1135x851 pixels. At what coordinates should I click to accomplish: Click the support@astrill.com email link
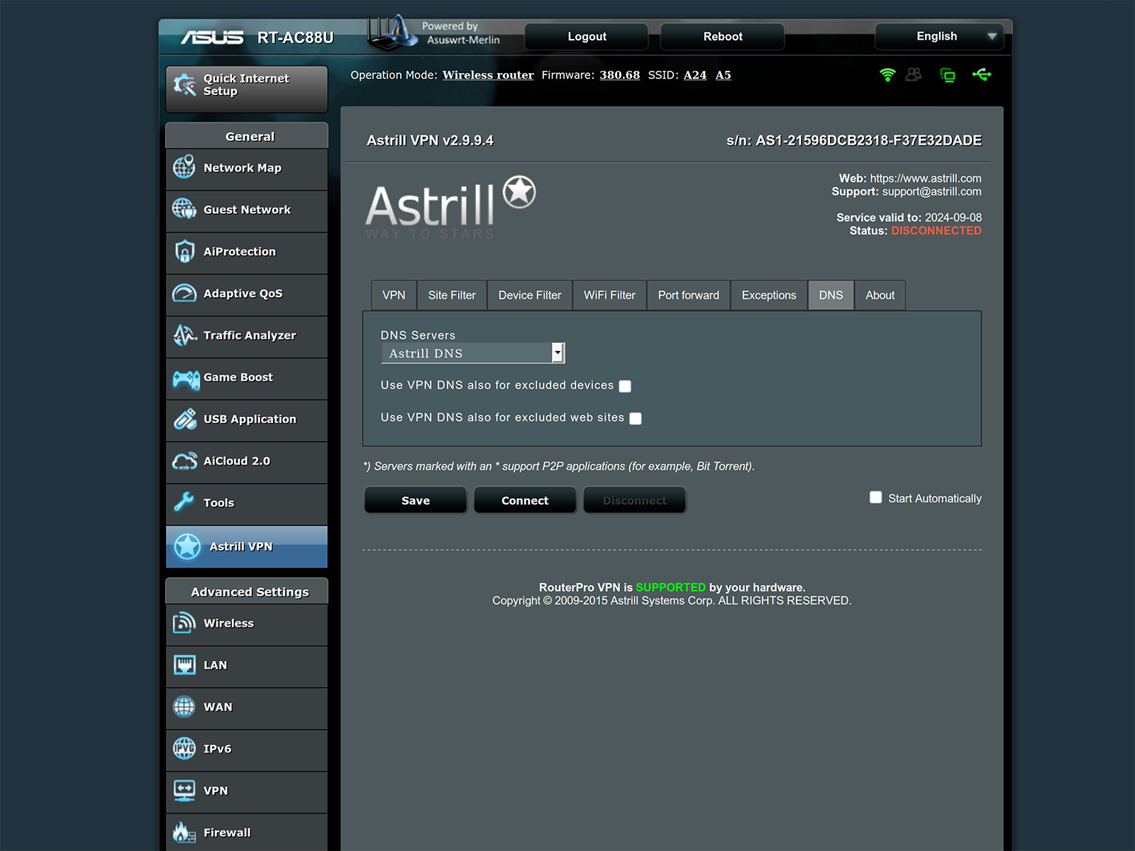coord(931,191)
